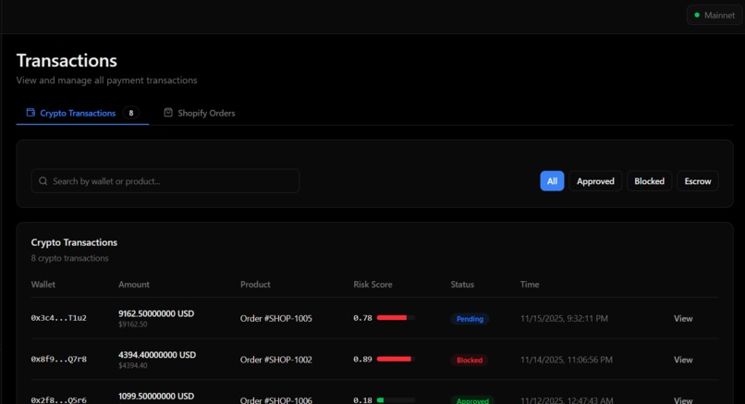Screen dimensions: 745x404
Task: Open View for Order #SHOP-1002
Action: 683,360
